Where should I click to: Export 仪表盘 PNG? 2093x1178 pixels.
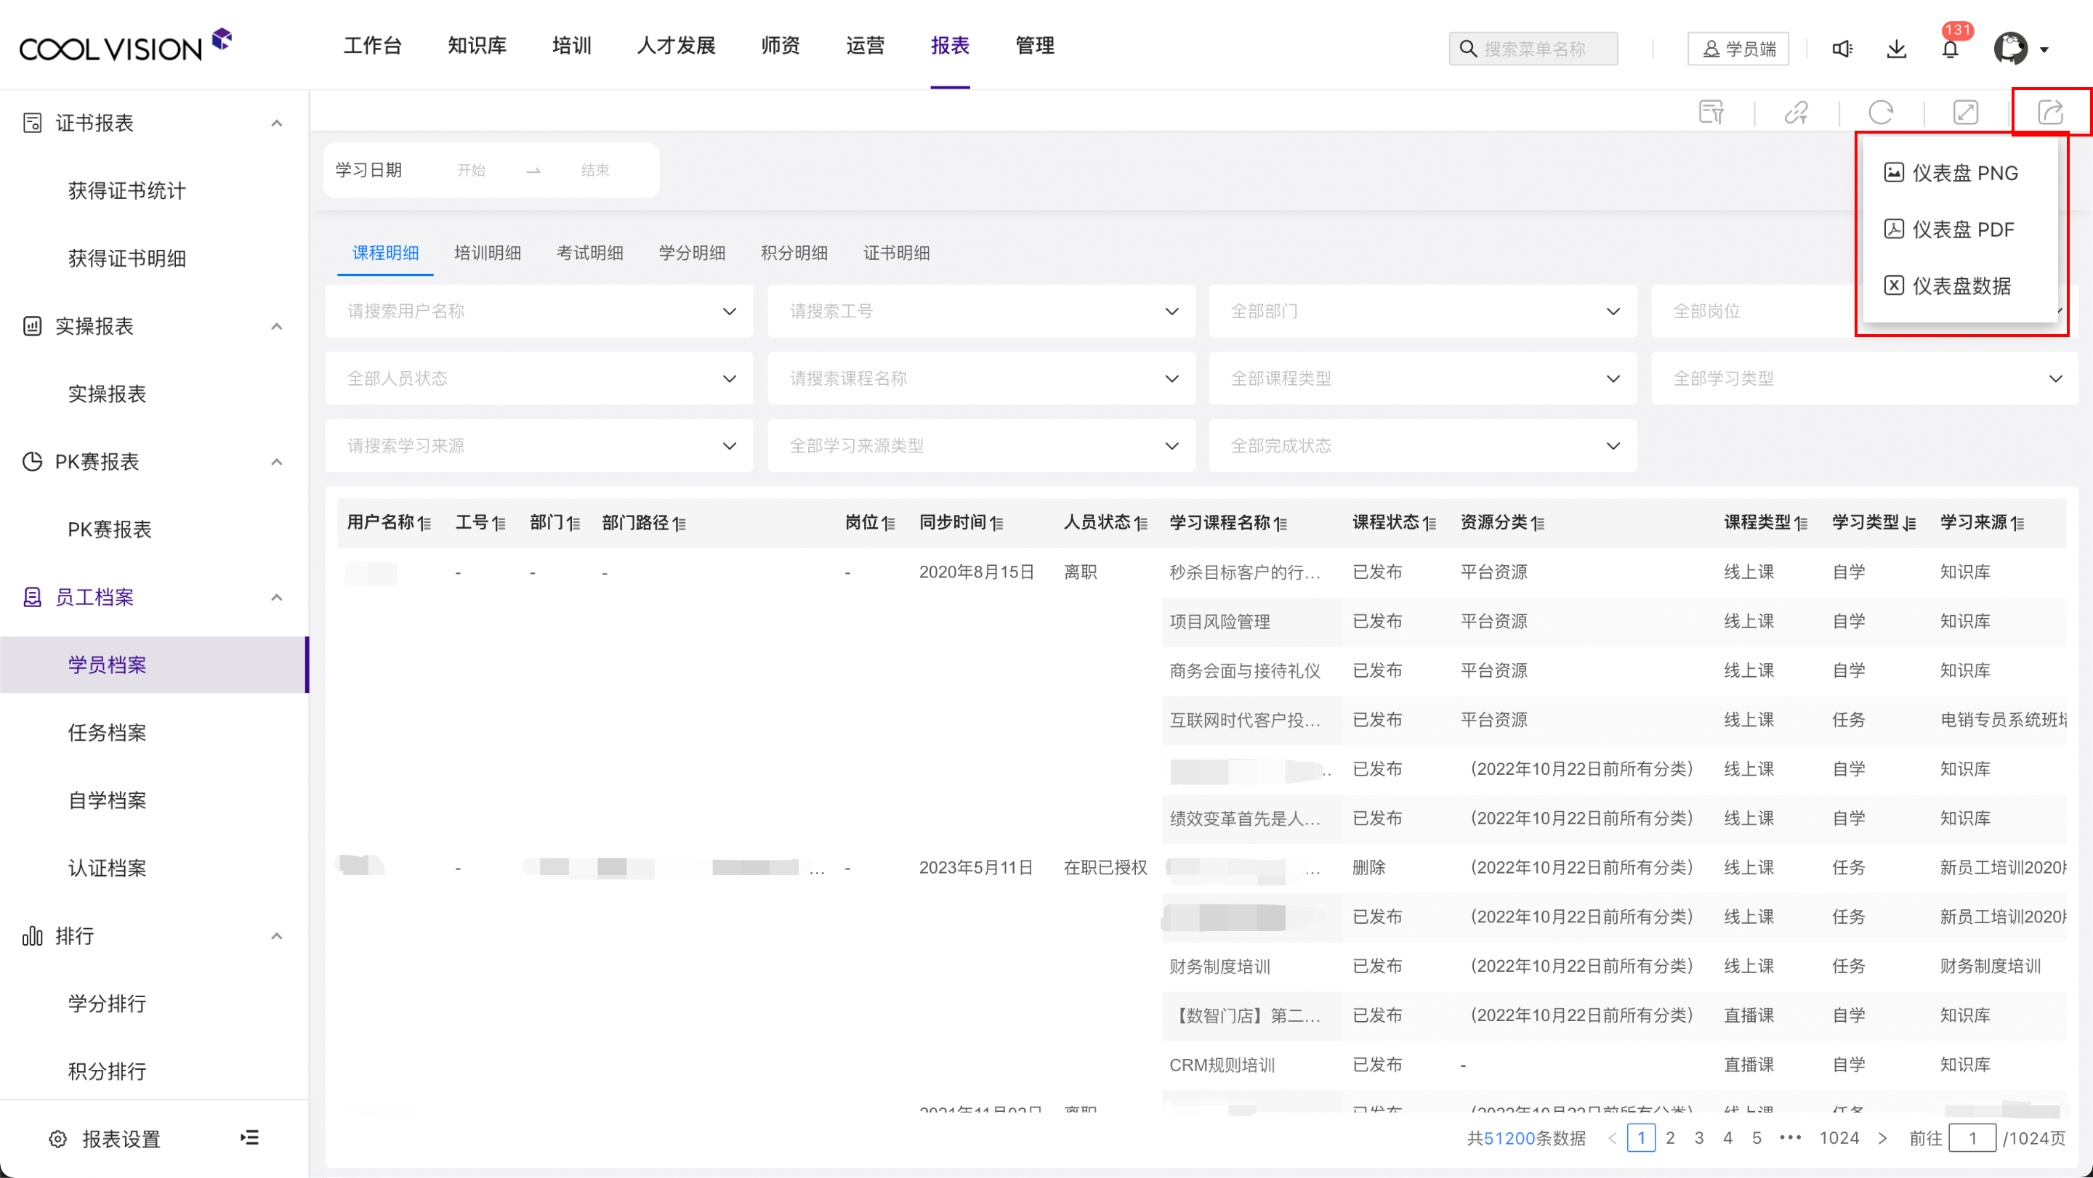coord(1951,173)
